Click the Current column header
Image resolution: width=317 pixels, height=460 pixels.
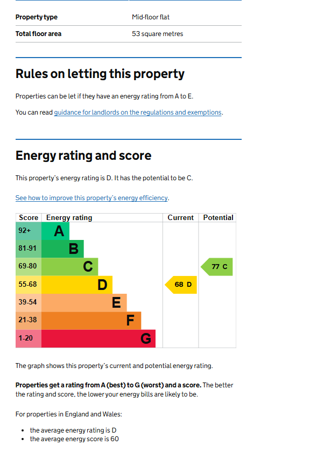[x=180, y=218]
